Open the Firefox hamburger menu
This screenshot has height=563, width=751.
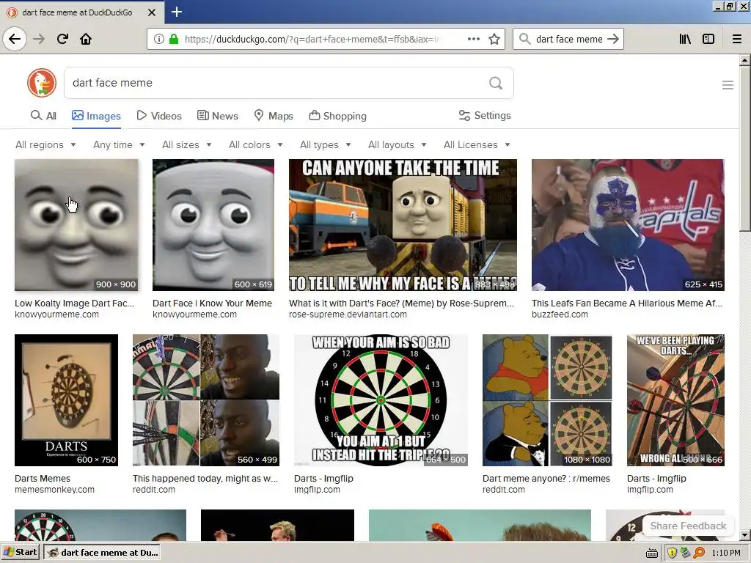(x=736, y=39)
